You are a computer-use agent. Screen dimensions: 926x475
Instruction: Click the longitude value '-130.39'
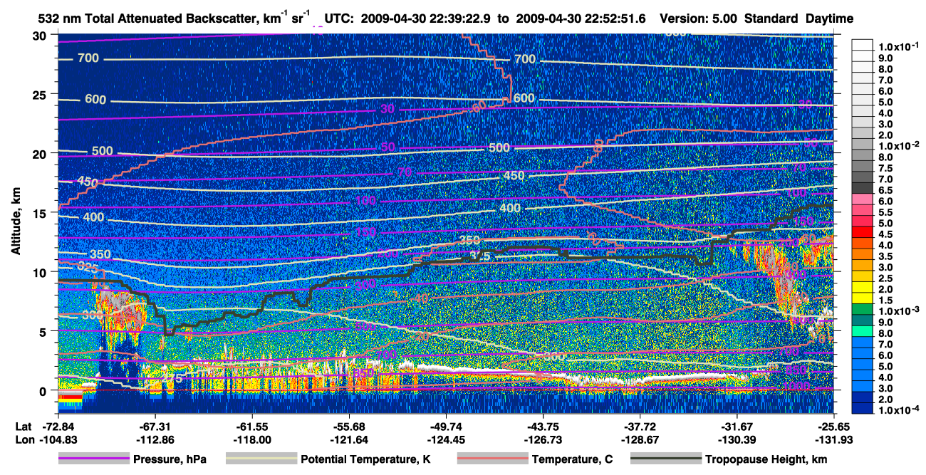click(736, 440)
